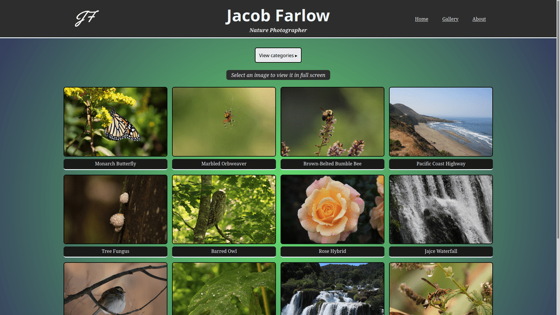Click the Jajce Waterfall caption

point(441,252)
